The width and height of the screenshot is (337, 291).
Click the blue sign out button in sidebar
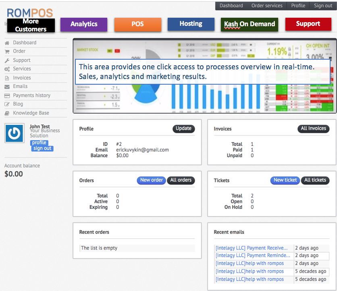[42, 148]
